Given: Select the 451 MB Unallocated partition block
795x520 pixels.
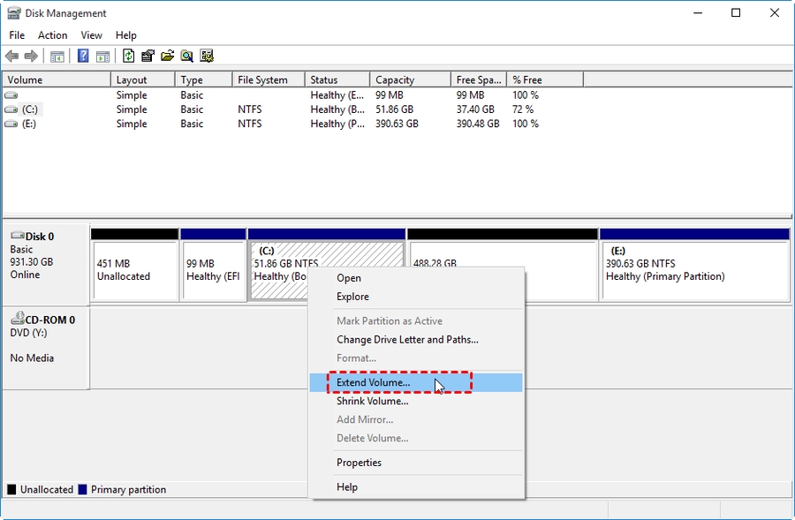Looking at the screenshot, I should coord(134,269).
